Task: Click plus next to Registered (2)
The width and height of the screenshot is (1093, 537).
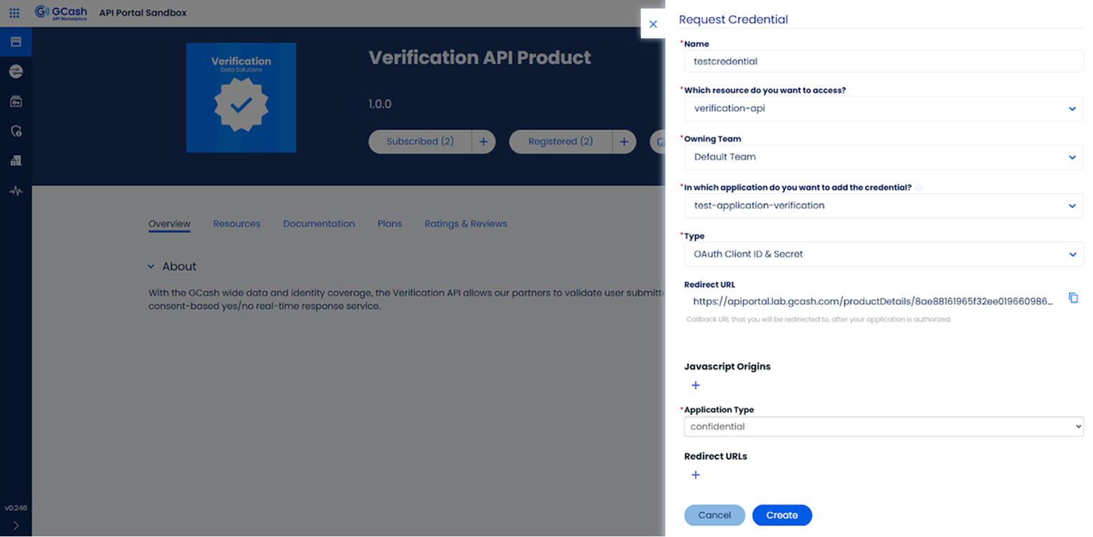Action: click(624, 141)
